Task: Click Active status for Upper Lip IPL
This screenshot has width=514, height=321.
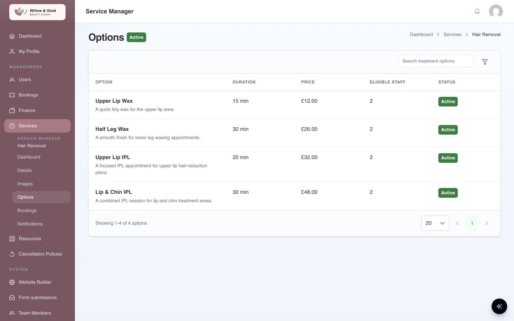Action: tap(448, 158)
